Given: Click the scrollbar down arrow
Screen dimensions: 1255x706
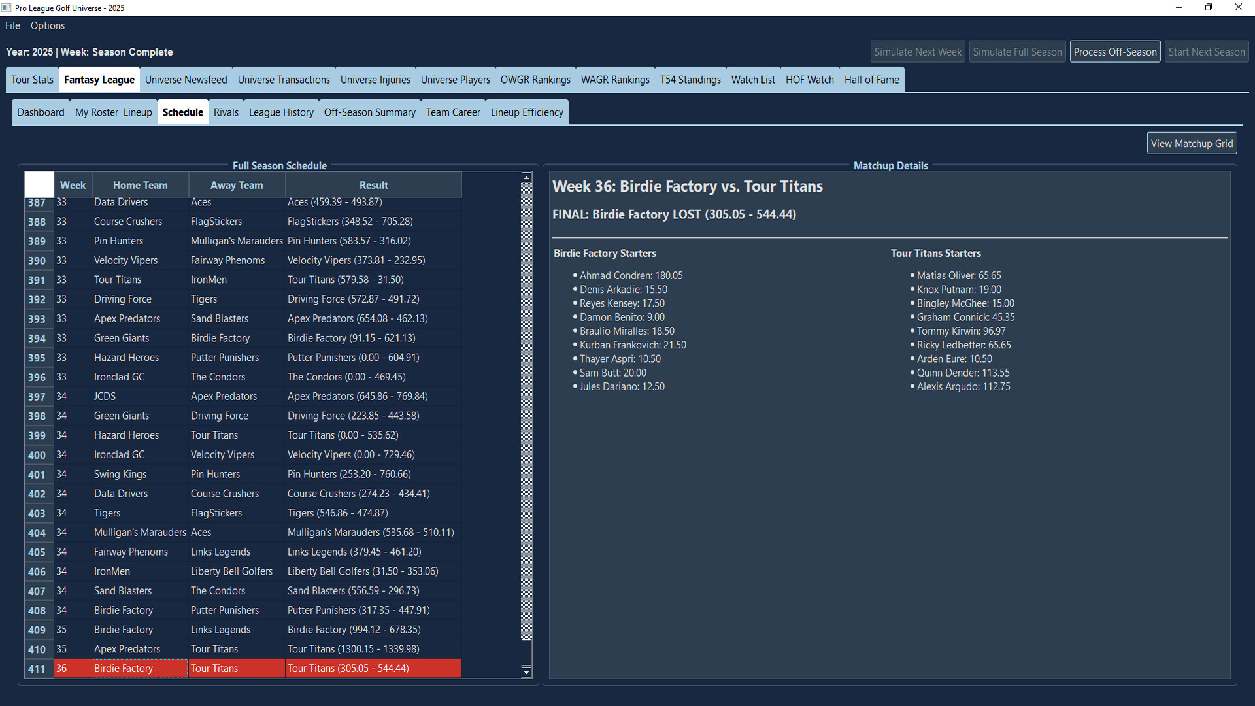Looking at the screenshot, I should 526,672.
